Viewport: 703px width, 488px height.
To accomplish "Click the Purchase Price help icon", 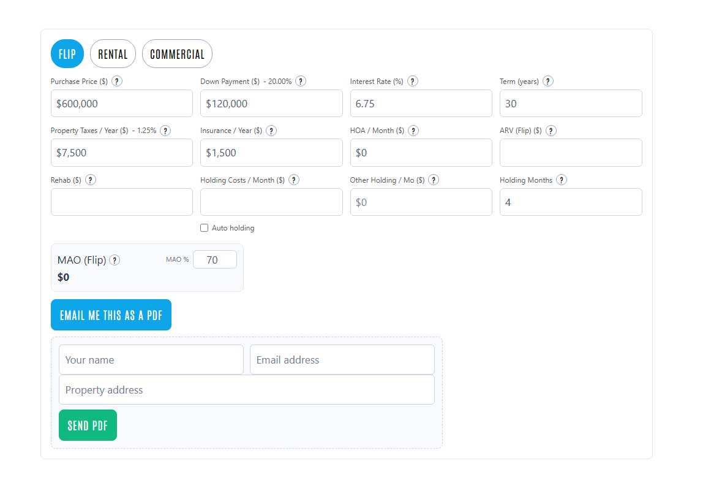I will (116, 81).
